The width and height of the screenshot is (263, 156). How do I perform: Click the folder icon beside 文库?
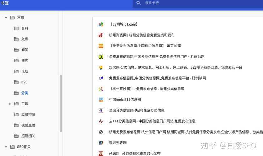[17, 39]
